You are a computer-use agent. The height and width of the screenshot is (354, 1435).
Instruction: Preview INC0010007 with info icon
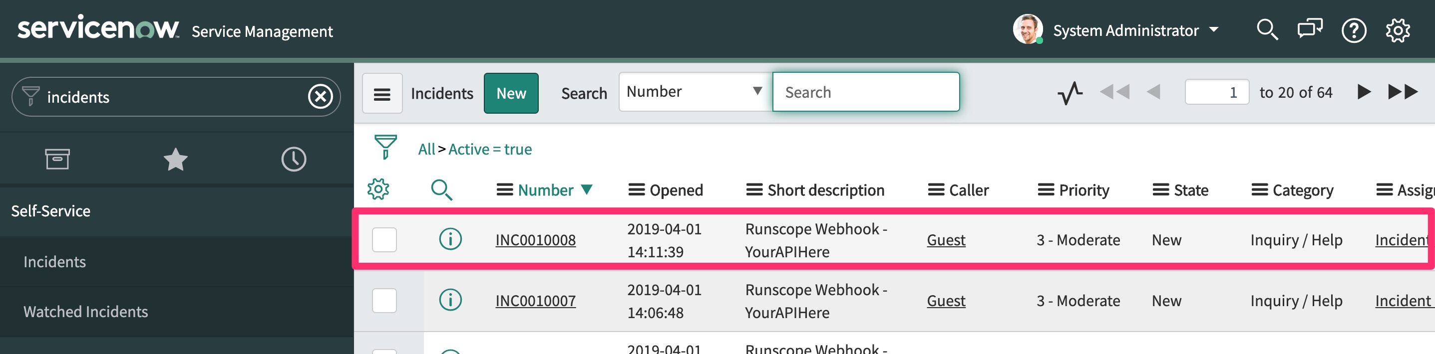coord(450,300)
